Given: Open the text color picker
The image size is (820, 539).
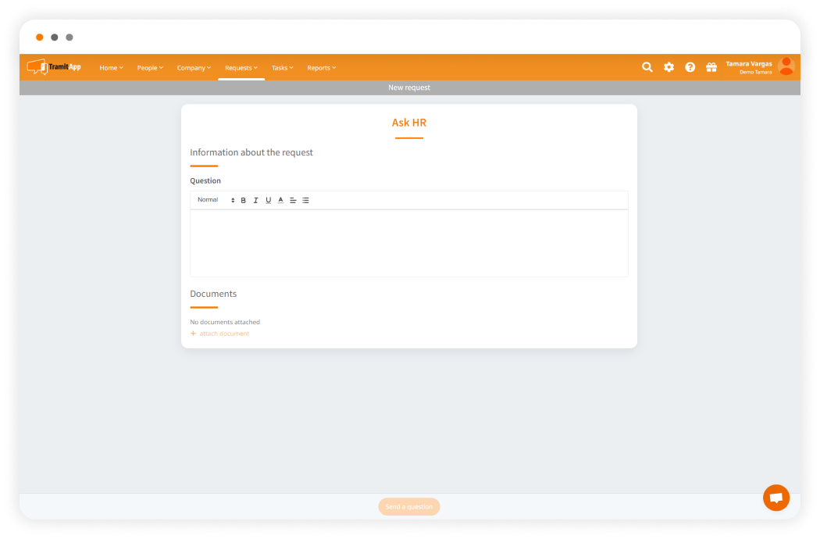Looking at the screenshot, I should coord(280,201).
